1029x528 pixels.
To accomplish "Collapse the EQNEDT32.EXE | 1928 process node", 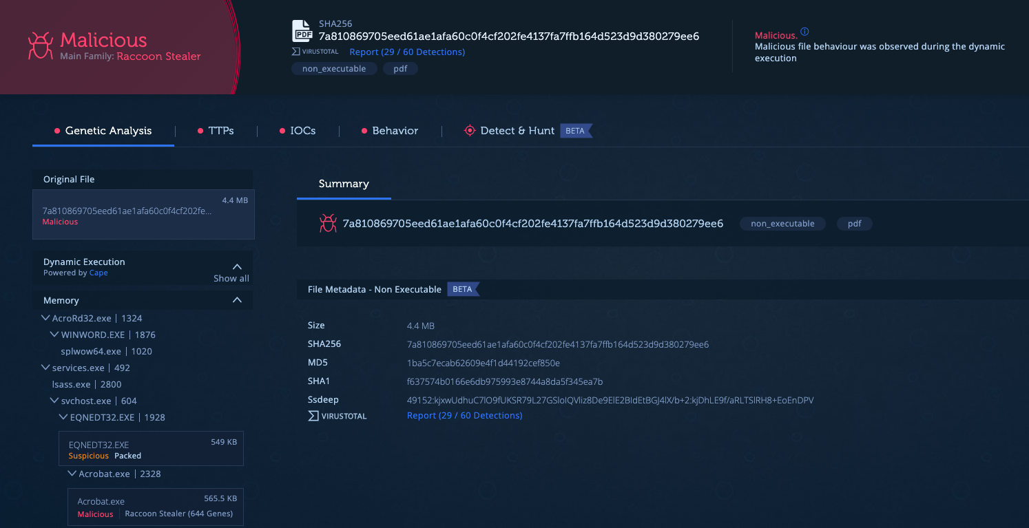I will click(63, 417).
